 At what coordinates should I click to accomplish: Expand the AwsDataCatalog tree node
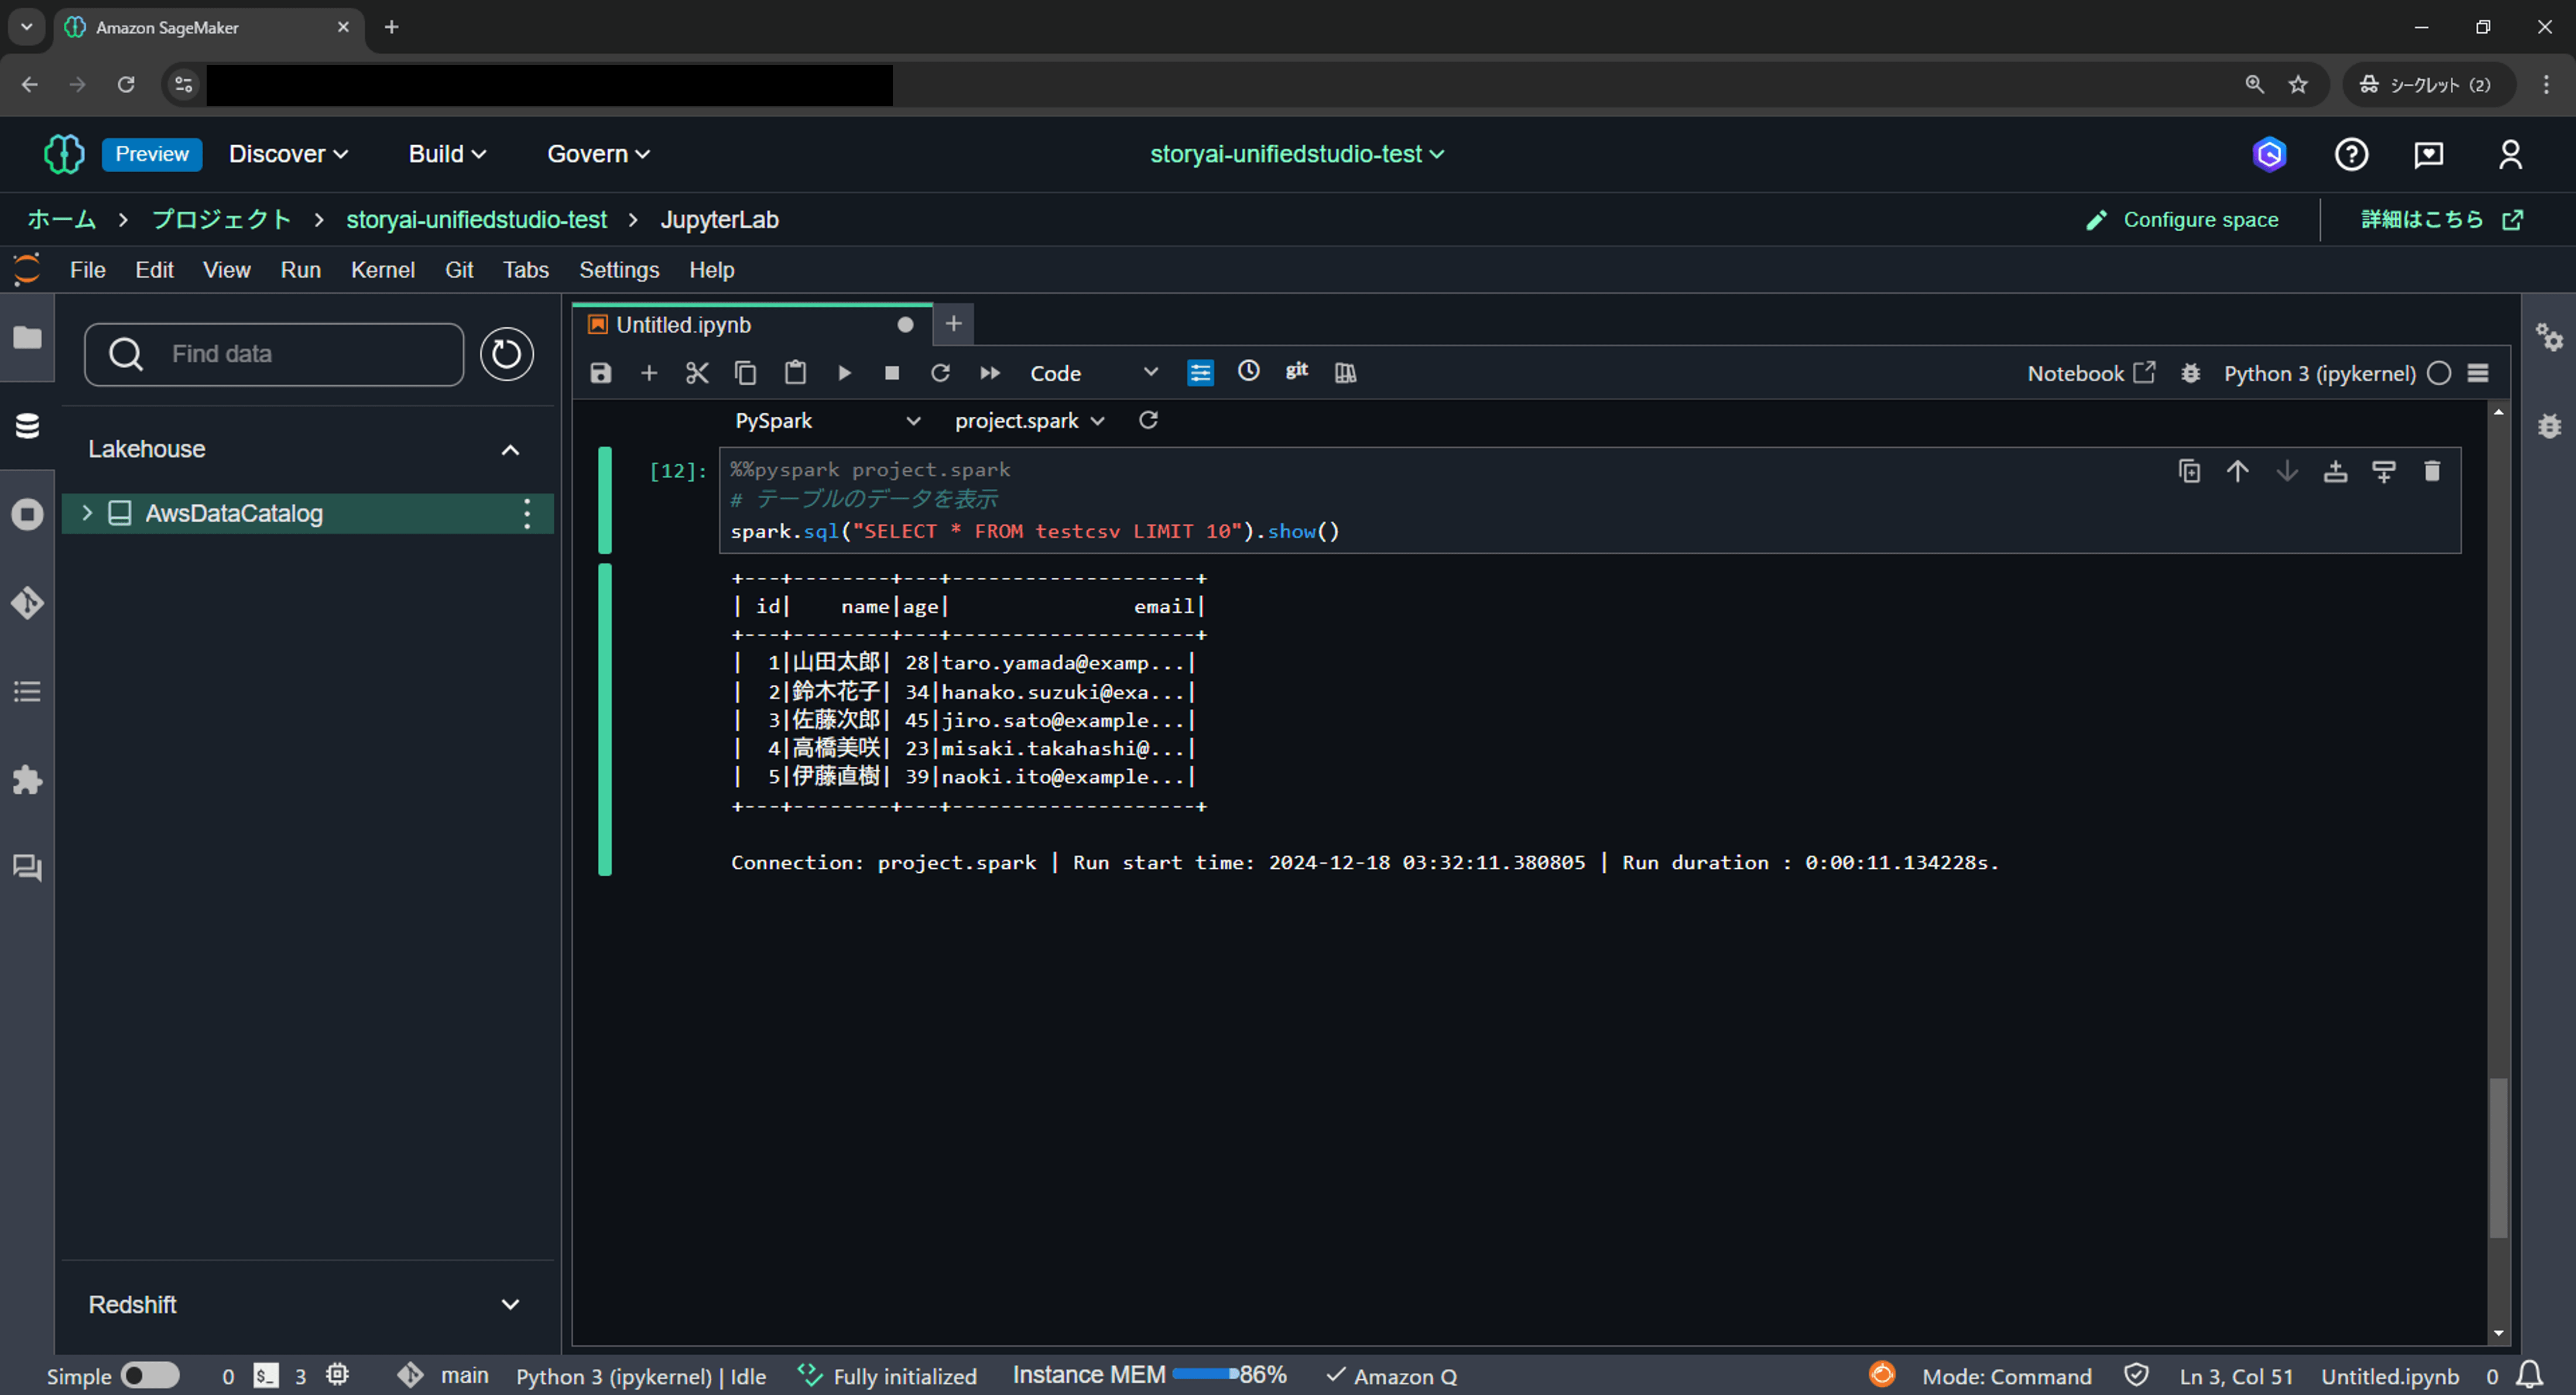click(x=87, y=513)
